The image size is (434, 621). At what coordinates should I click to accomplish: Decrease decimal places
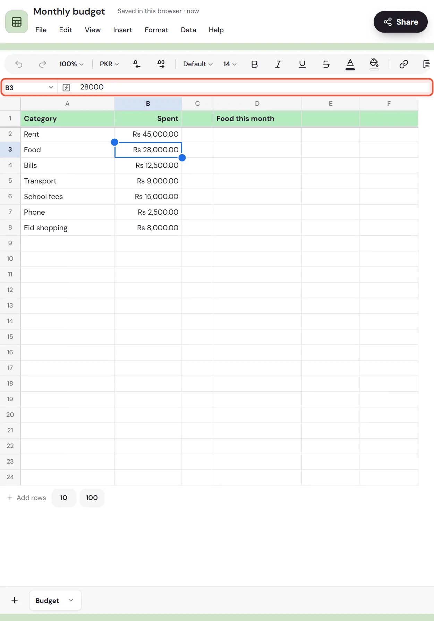tap(137, 64)
